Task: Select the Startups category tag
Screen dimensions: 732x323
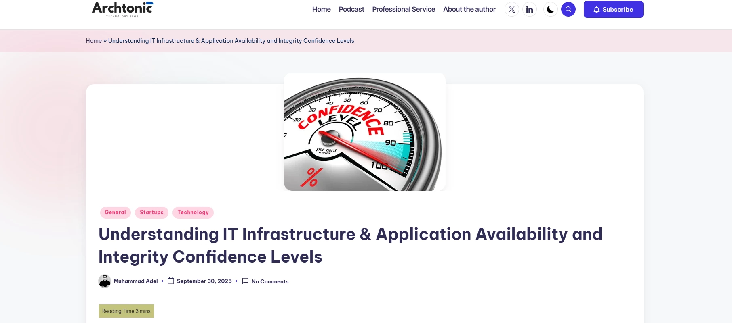Action: [x=151, y=213]
